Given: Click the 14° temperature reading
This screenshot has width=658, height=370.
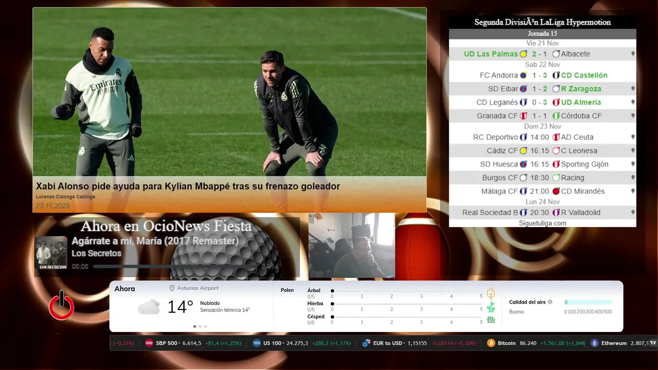Looking at the screenshot, I should [180, 307].
